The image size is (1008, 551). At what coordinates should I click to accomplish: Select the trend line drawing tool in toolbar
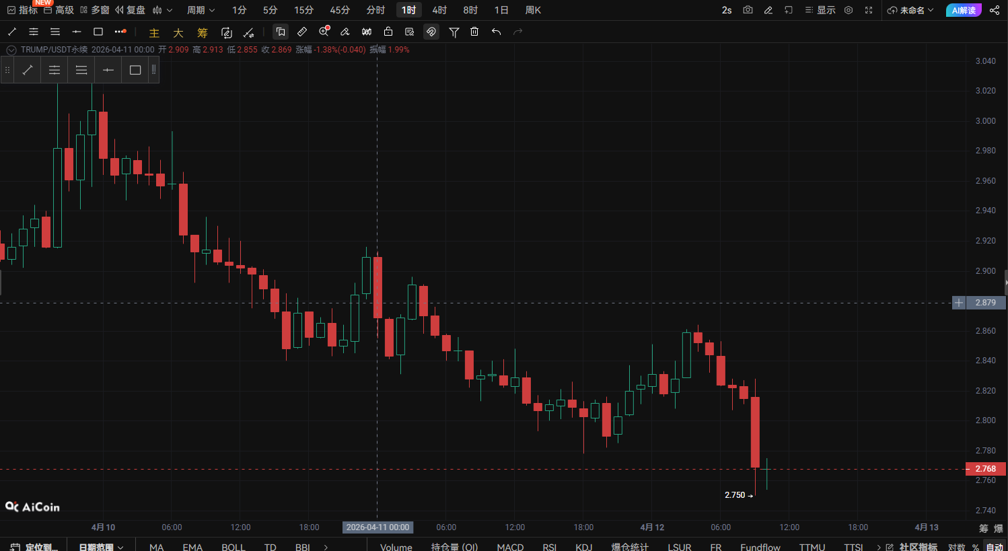[x=12, y=32]
